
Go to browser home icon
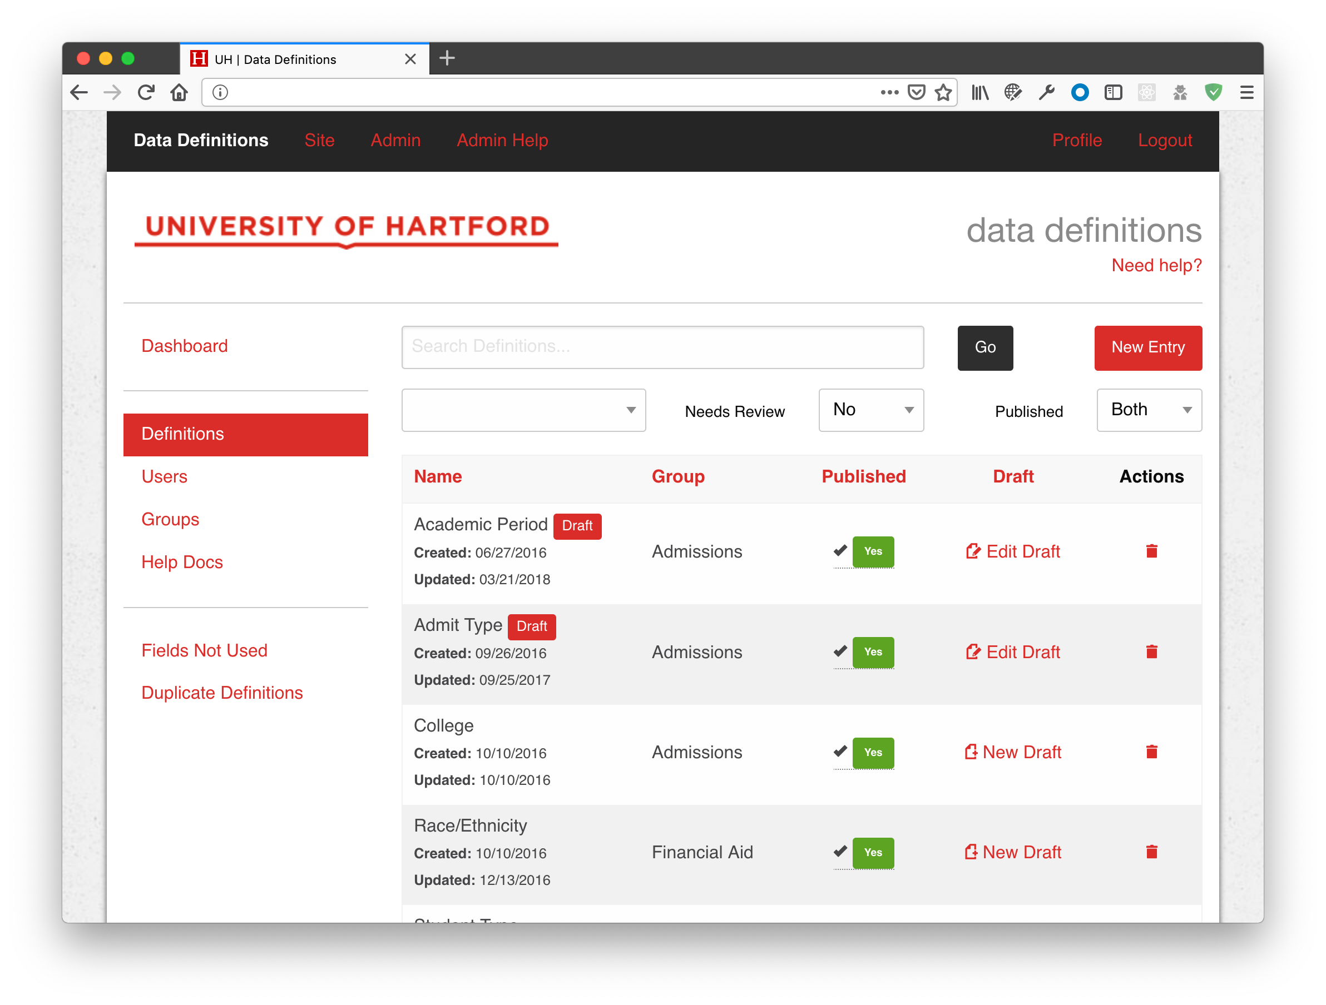click(179, 92)
